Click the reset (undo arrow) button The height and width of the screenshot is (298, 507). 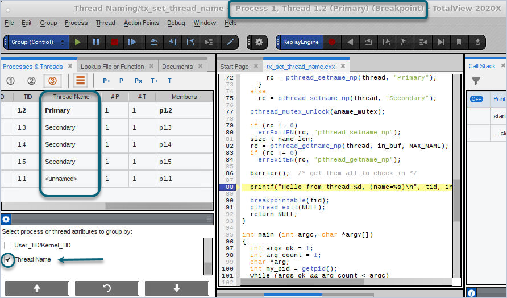click(107, 288)
